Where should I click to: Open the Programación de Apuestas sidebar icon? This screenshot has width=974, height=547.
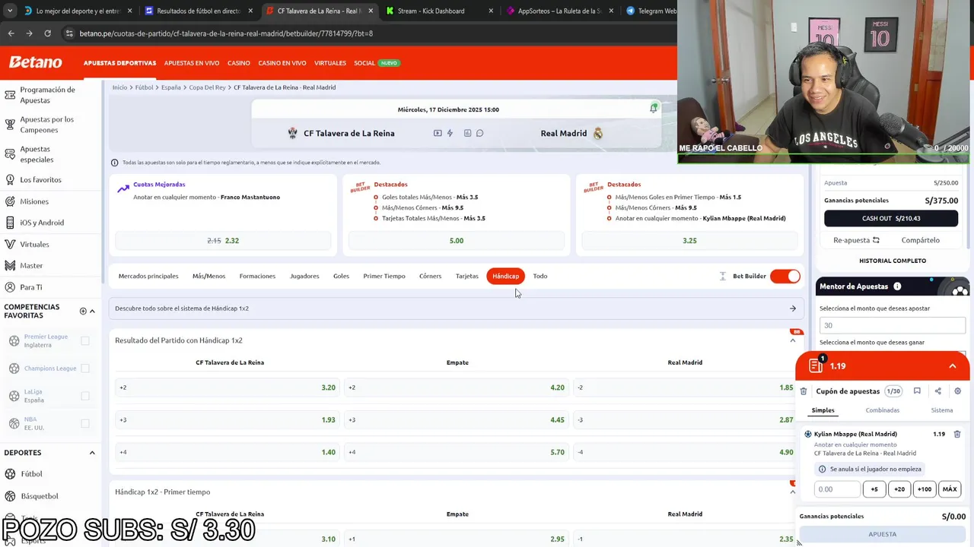10,95
